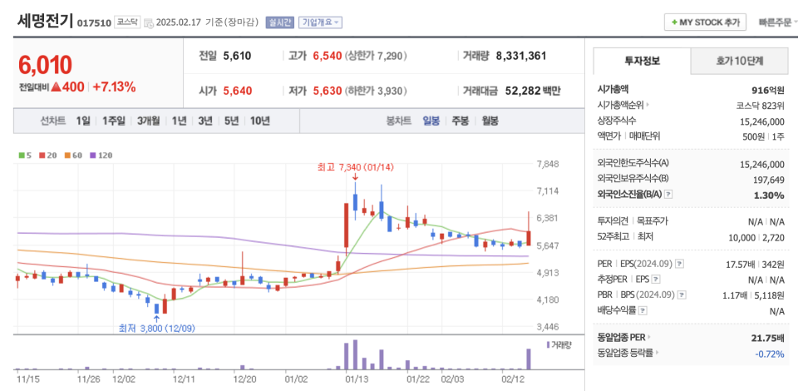This screenshot has height=391, width=803.
Task: Add stock with MY STOCK 추가 button
Action: coord(705,22)
